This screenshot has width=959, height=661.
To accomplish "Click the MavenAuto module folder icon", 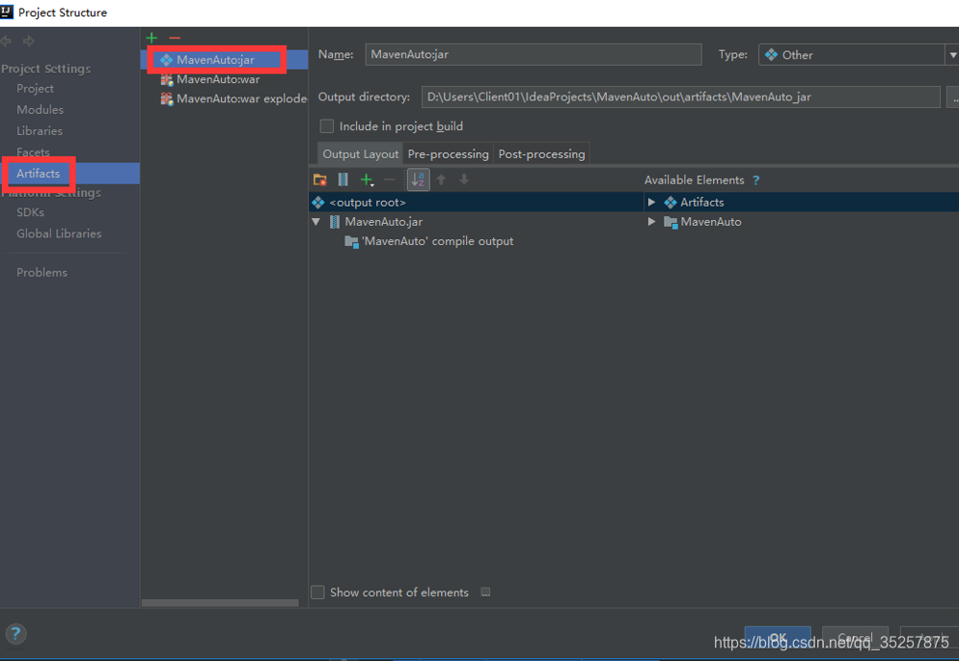I will (x=671, y=222).
